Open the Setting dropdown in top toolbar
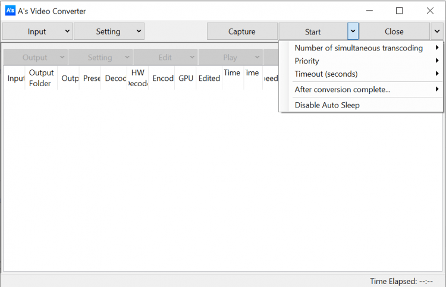 109,31
